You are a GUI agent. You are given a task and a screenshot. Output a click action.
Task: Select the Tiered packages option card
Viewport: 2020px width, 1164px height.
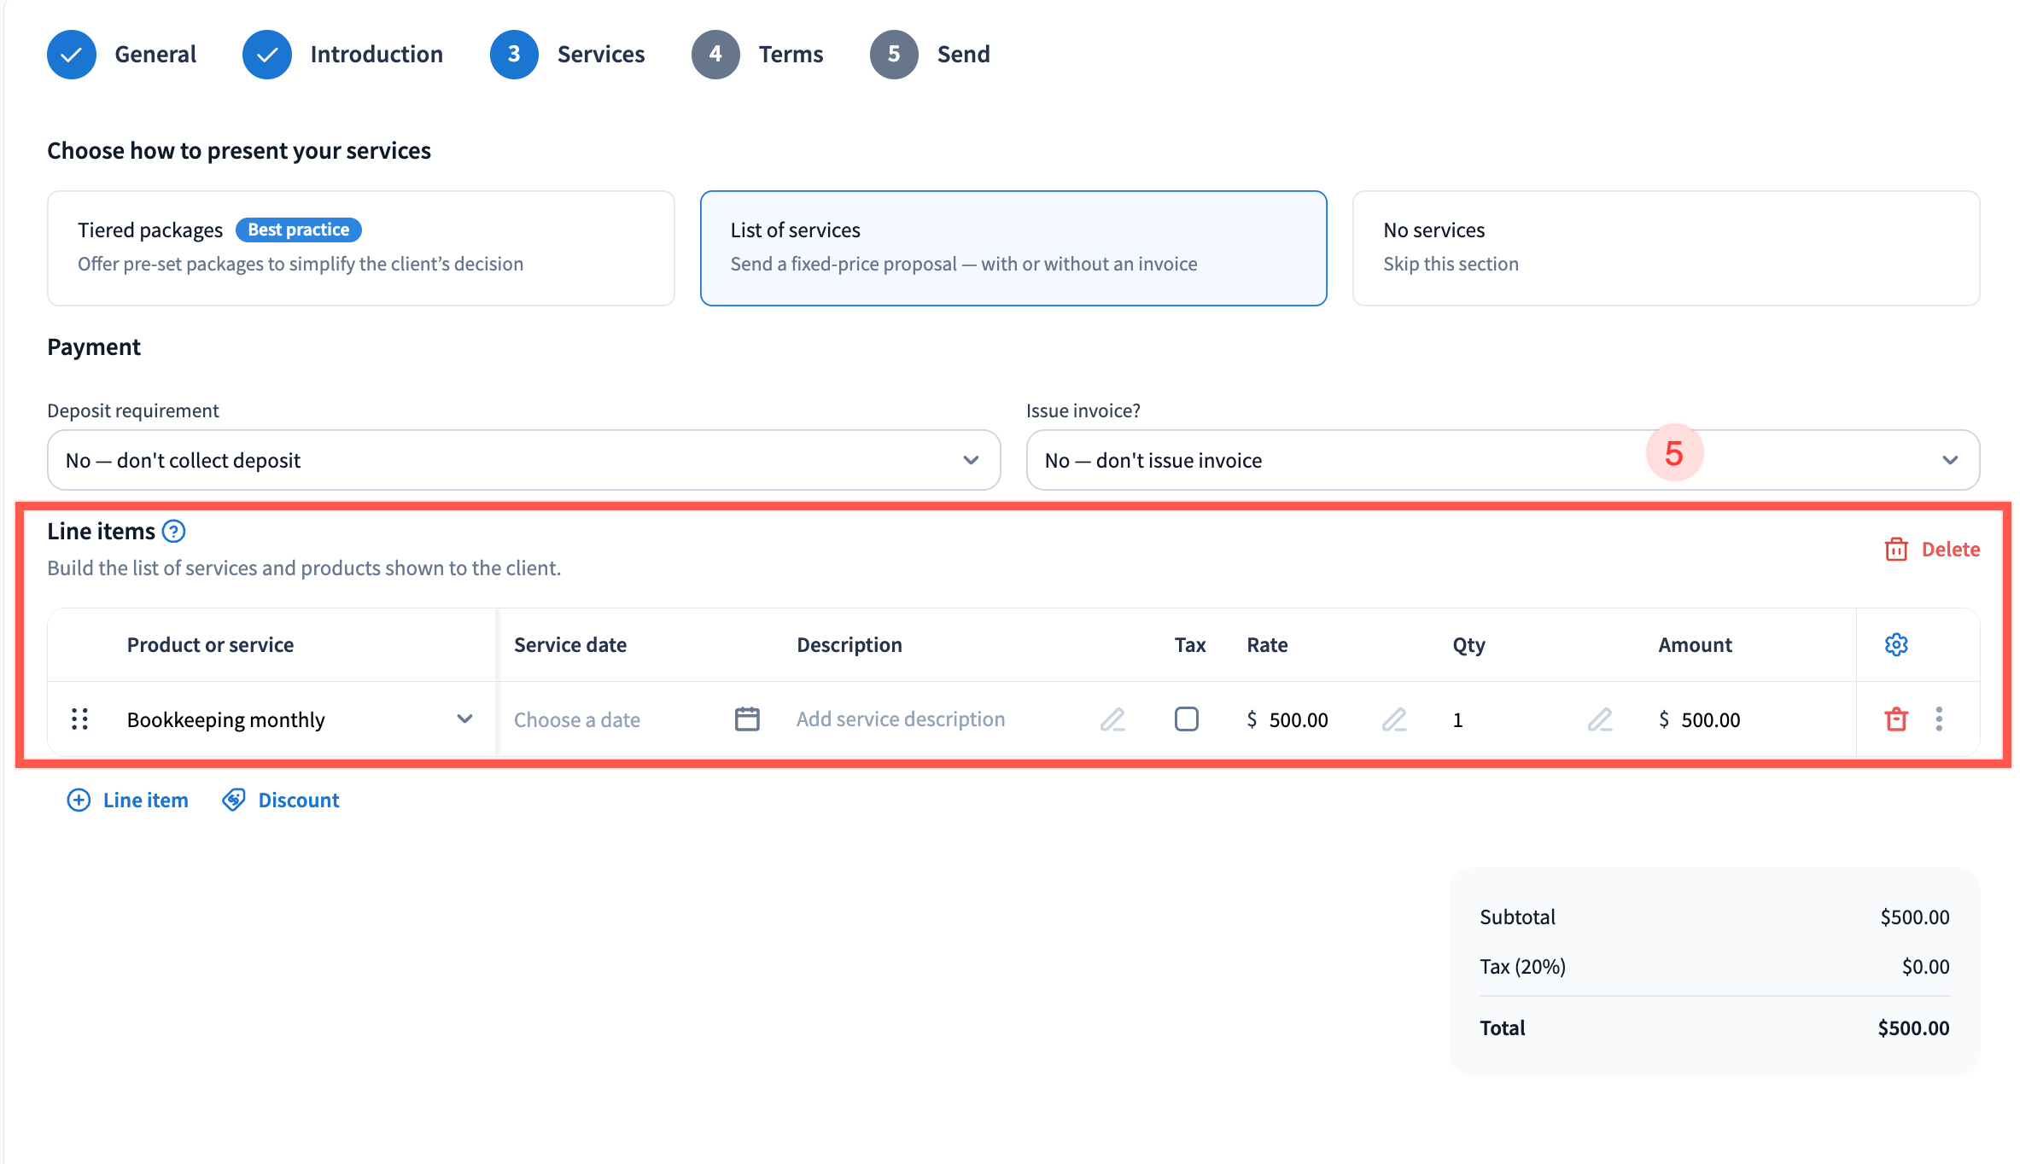pos(360,247)
